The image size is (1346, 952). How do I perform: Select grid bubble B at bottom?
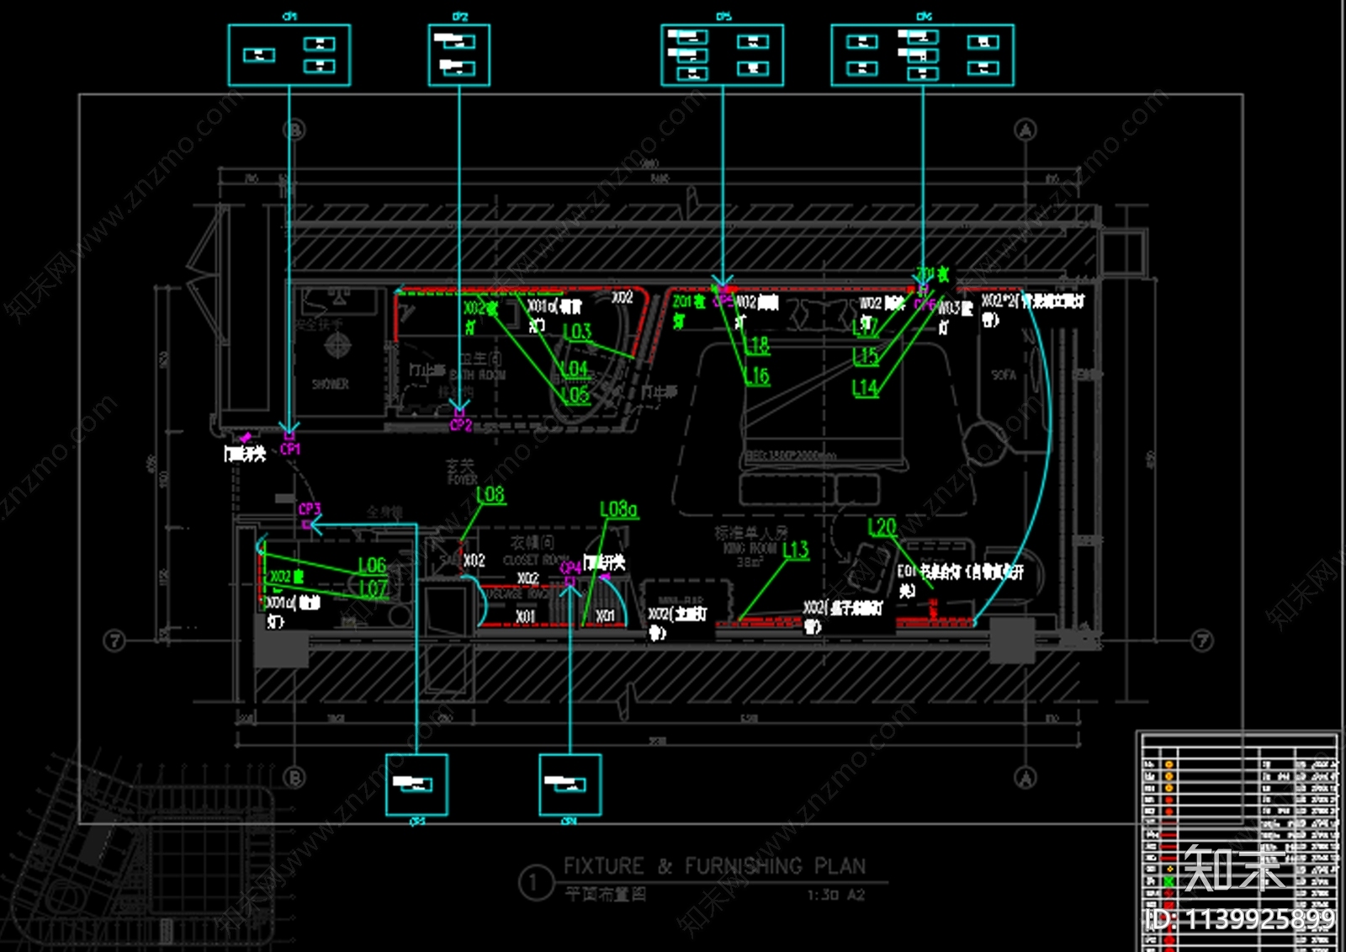294,777
